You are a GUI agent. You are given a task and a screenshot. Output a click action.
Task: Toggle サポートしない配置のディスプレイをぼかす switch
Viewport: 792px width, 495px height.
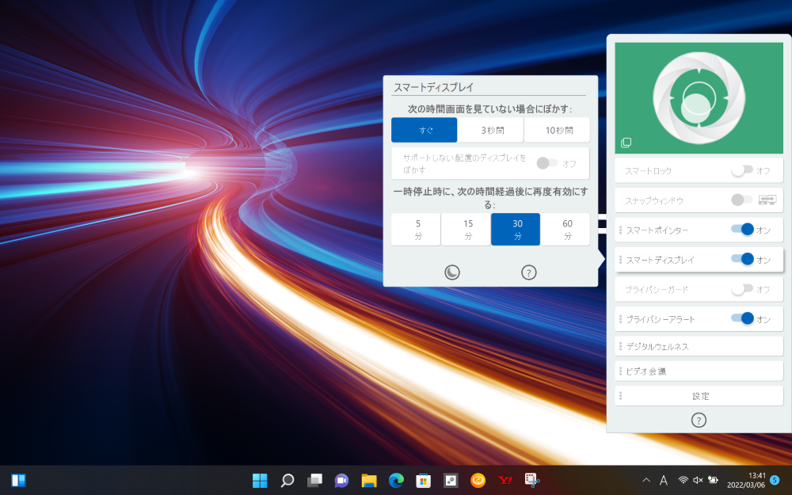546,163
